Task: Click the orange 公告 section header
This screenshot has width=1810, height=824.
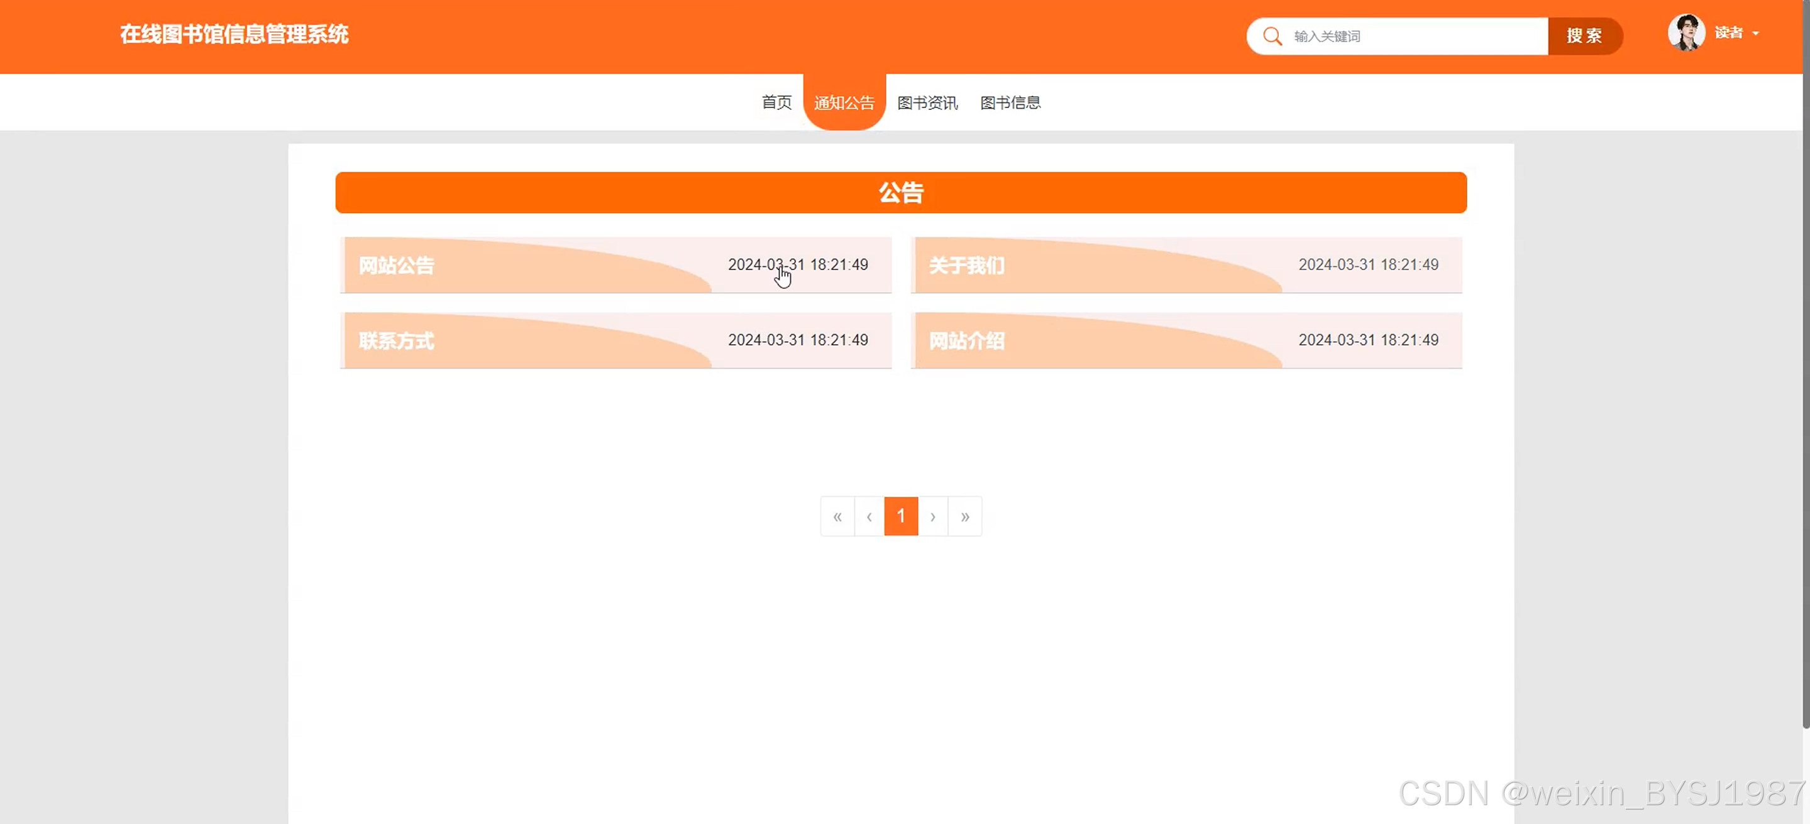Action: pos(901,192)
